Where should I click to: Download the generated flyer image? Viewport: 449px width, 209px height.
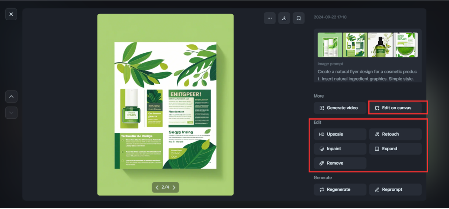coord(284,18)
